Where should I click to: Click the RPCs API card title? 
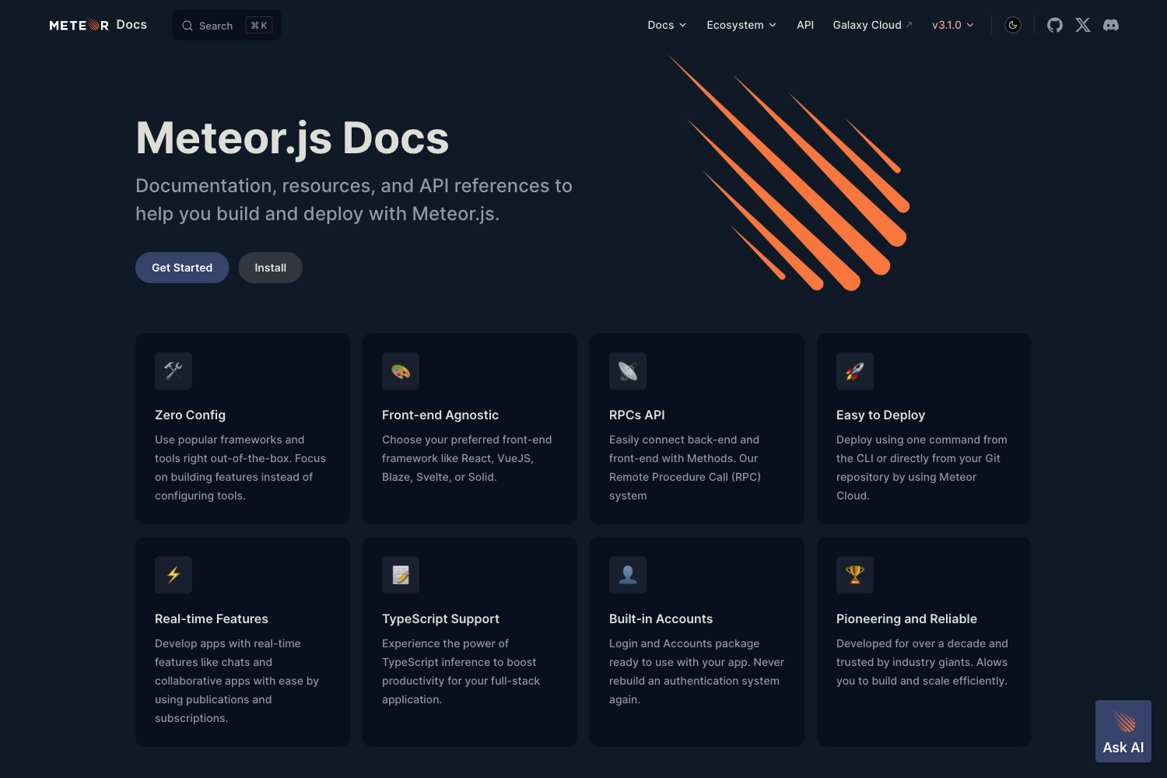pyautogui.click(x=637, y=415)
